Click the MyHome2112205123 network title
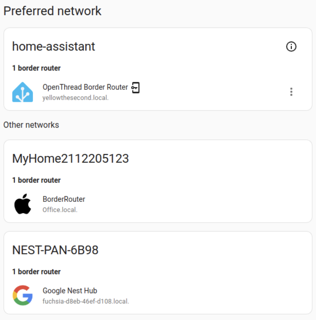 coord(70,159)
